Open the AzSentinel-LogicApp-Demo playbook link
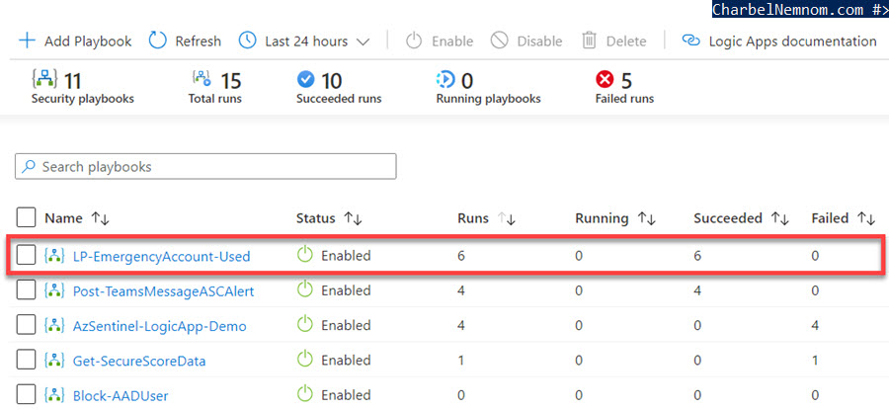The height and width of the screenshot is (410, 889). [x=160, y=327]
